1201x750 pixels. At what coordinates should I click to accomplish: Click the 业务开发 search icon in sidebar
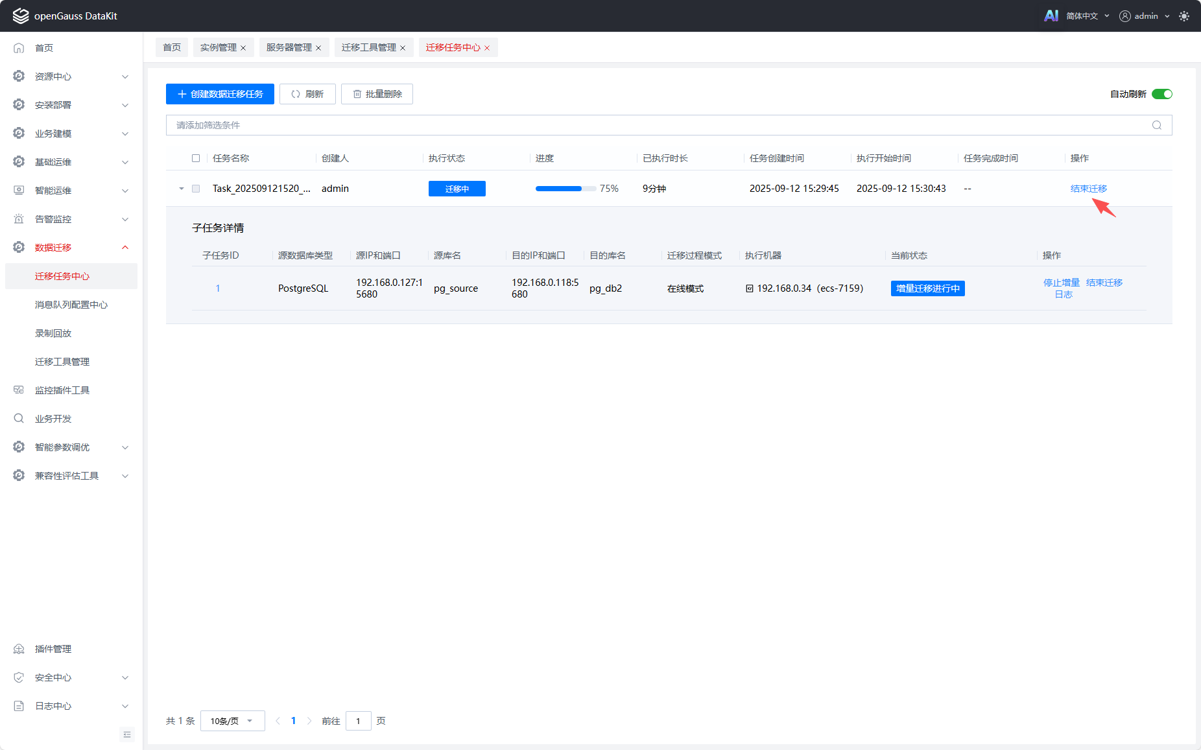tap(19, 419)
